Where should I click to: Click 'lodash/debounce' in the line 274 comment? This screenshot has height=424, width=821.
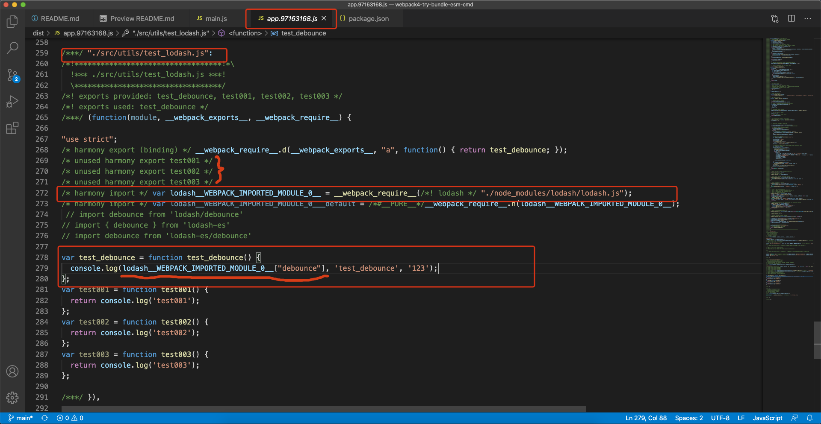pos(207,214)
